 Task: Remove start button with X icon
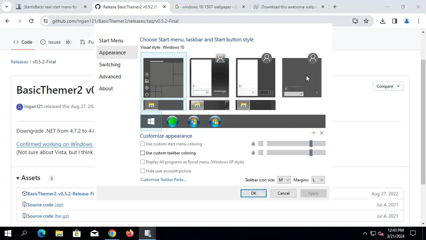(321, 133)
